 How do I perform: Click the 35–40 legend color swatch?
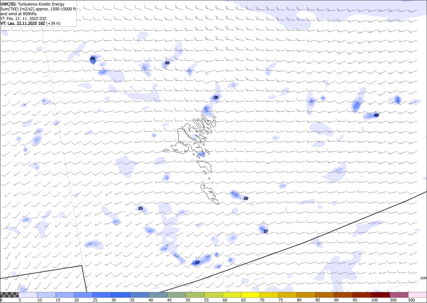tap(139, 295)
